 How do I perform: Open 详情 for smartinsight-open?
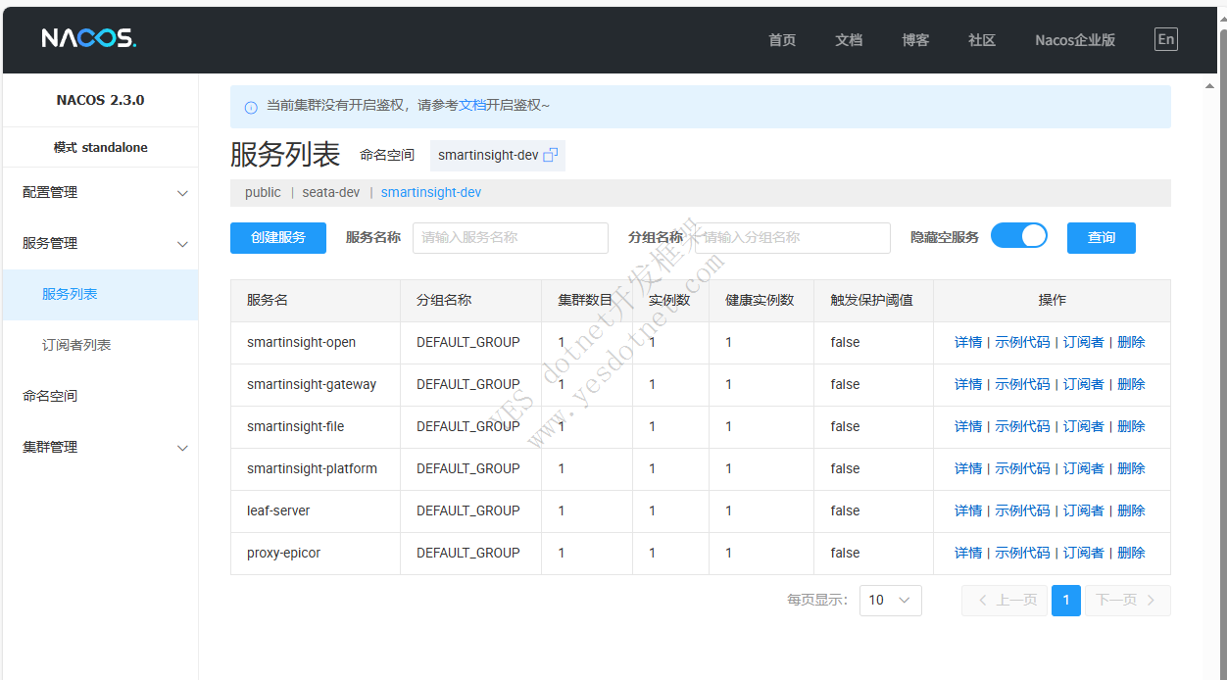[x=968, y=343]
